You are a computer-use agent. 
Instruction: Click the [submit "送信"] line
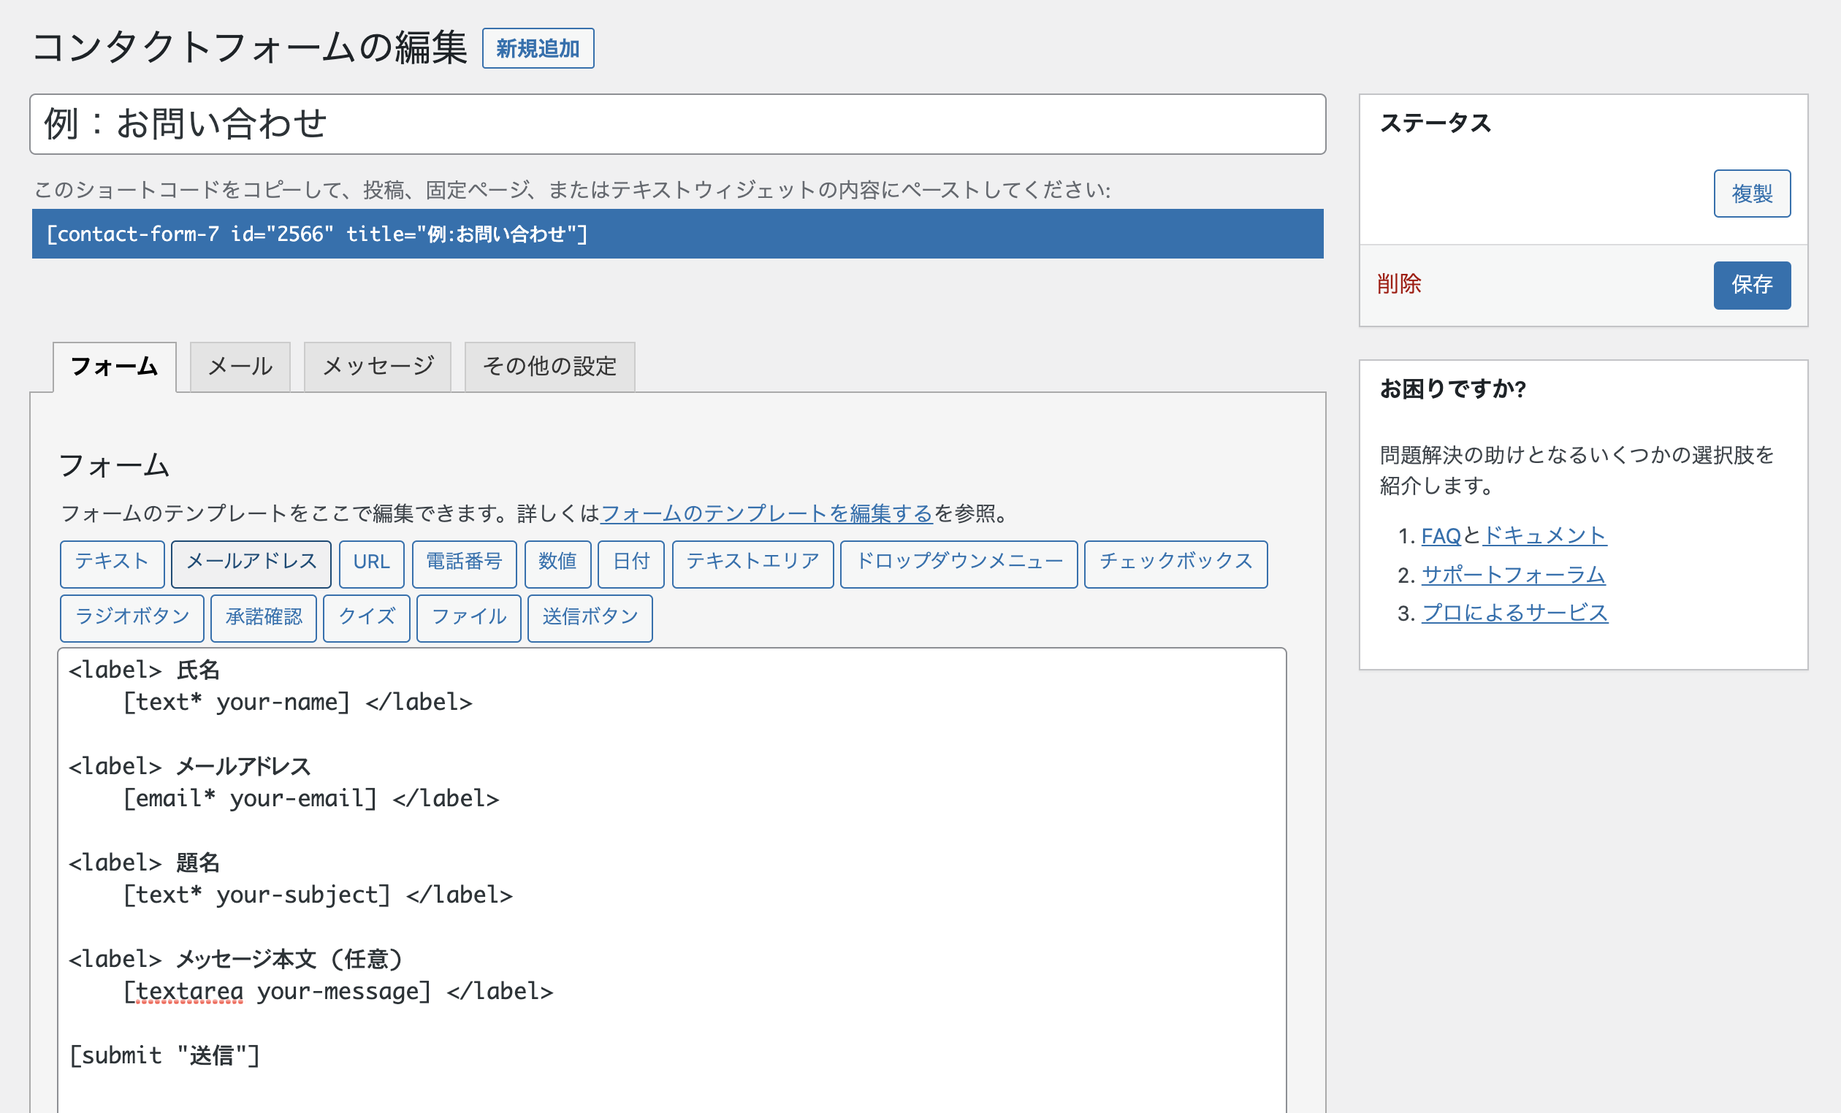[x=164, y=1055]
